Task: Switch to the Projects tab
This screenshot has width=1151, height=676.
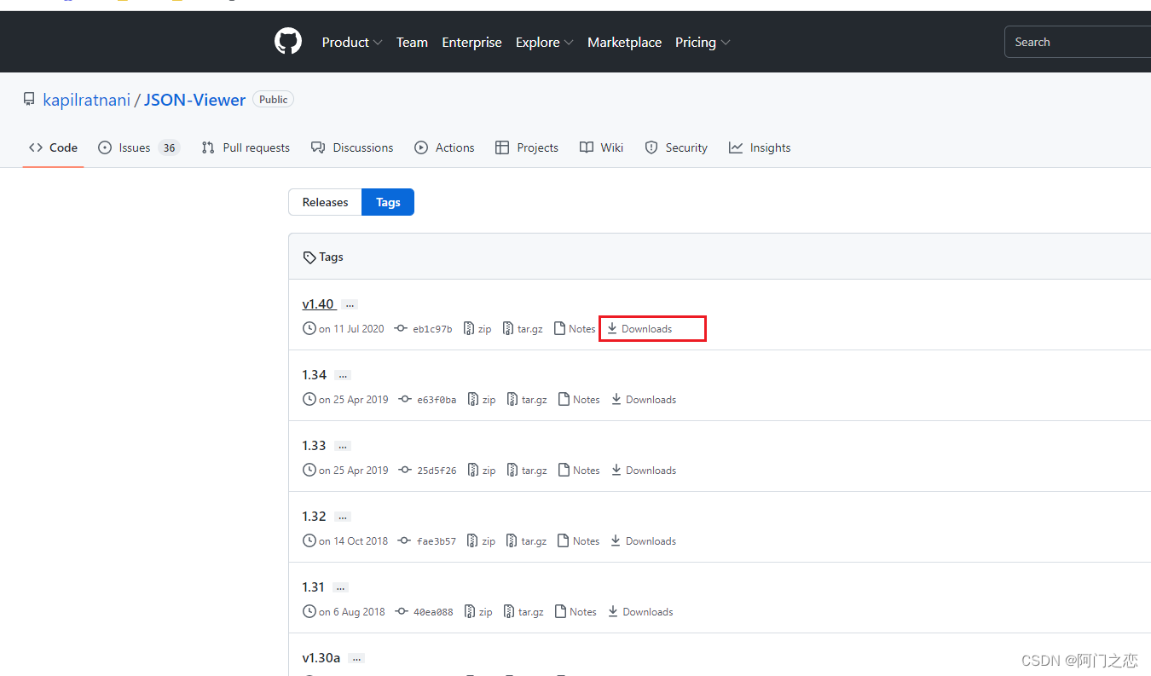Action: (527, 147)
